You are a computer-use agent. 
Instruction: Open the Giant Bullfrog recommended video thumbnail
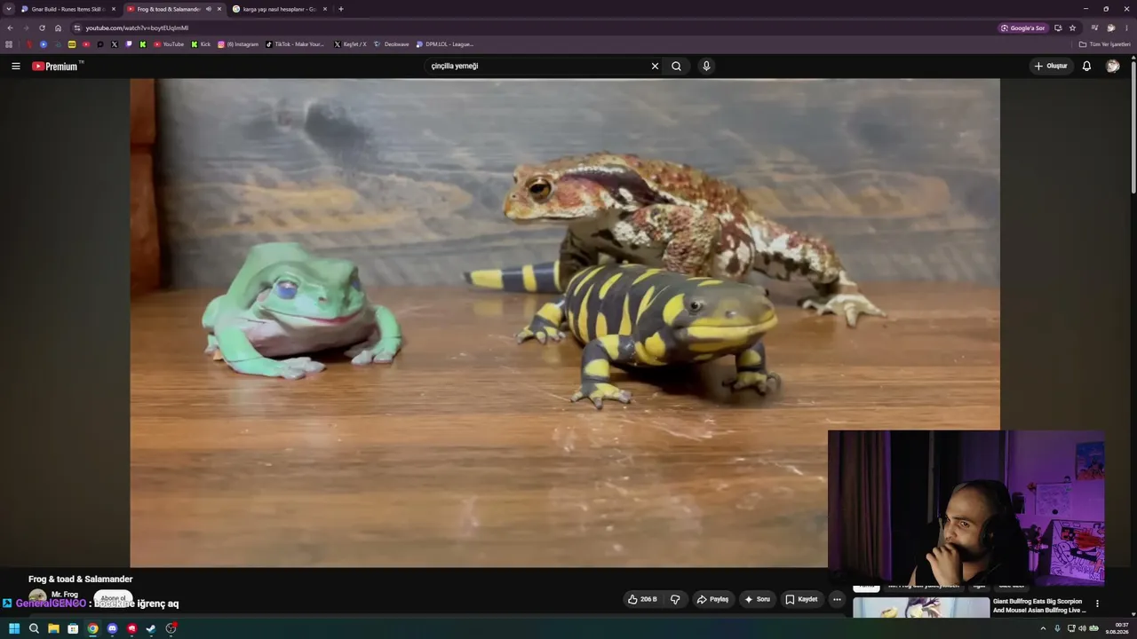[x=921, y=607]
